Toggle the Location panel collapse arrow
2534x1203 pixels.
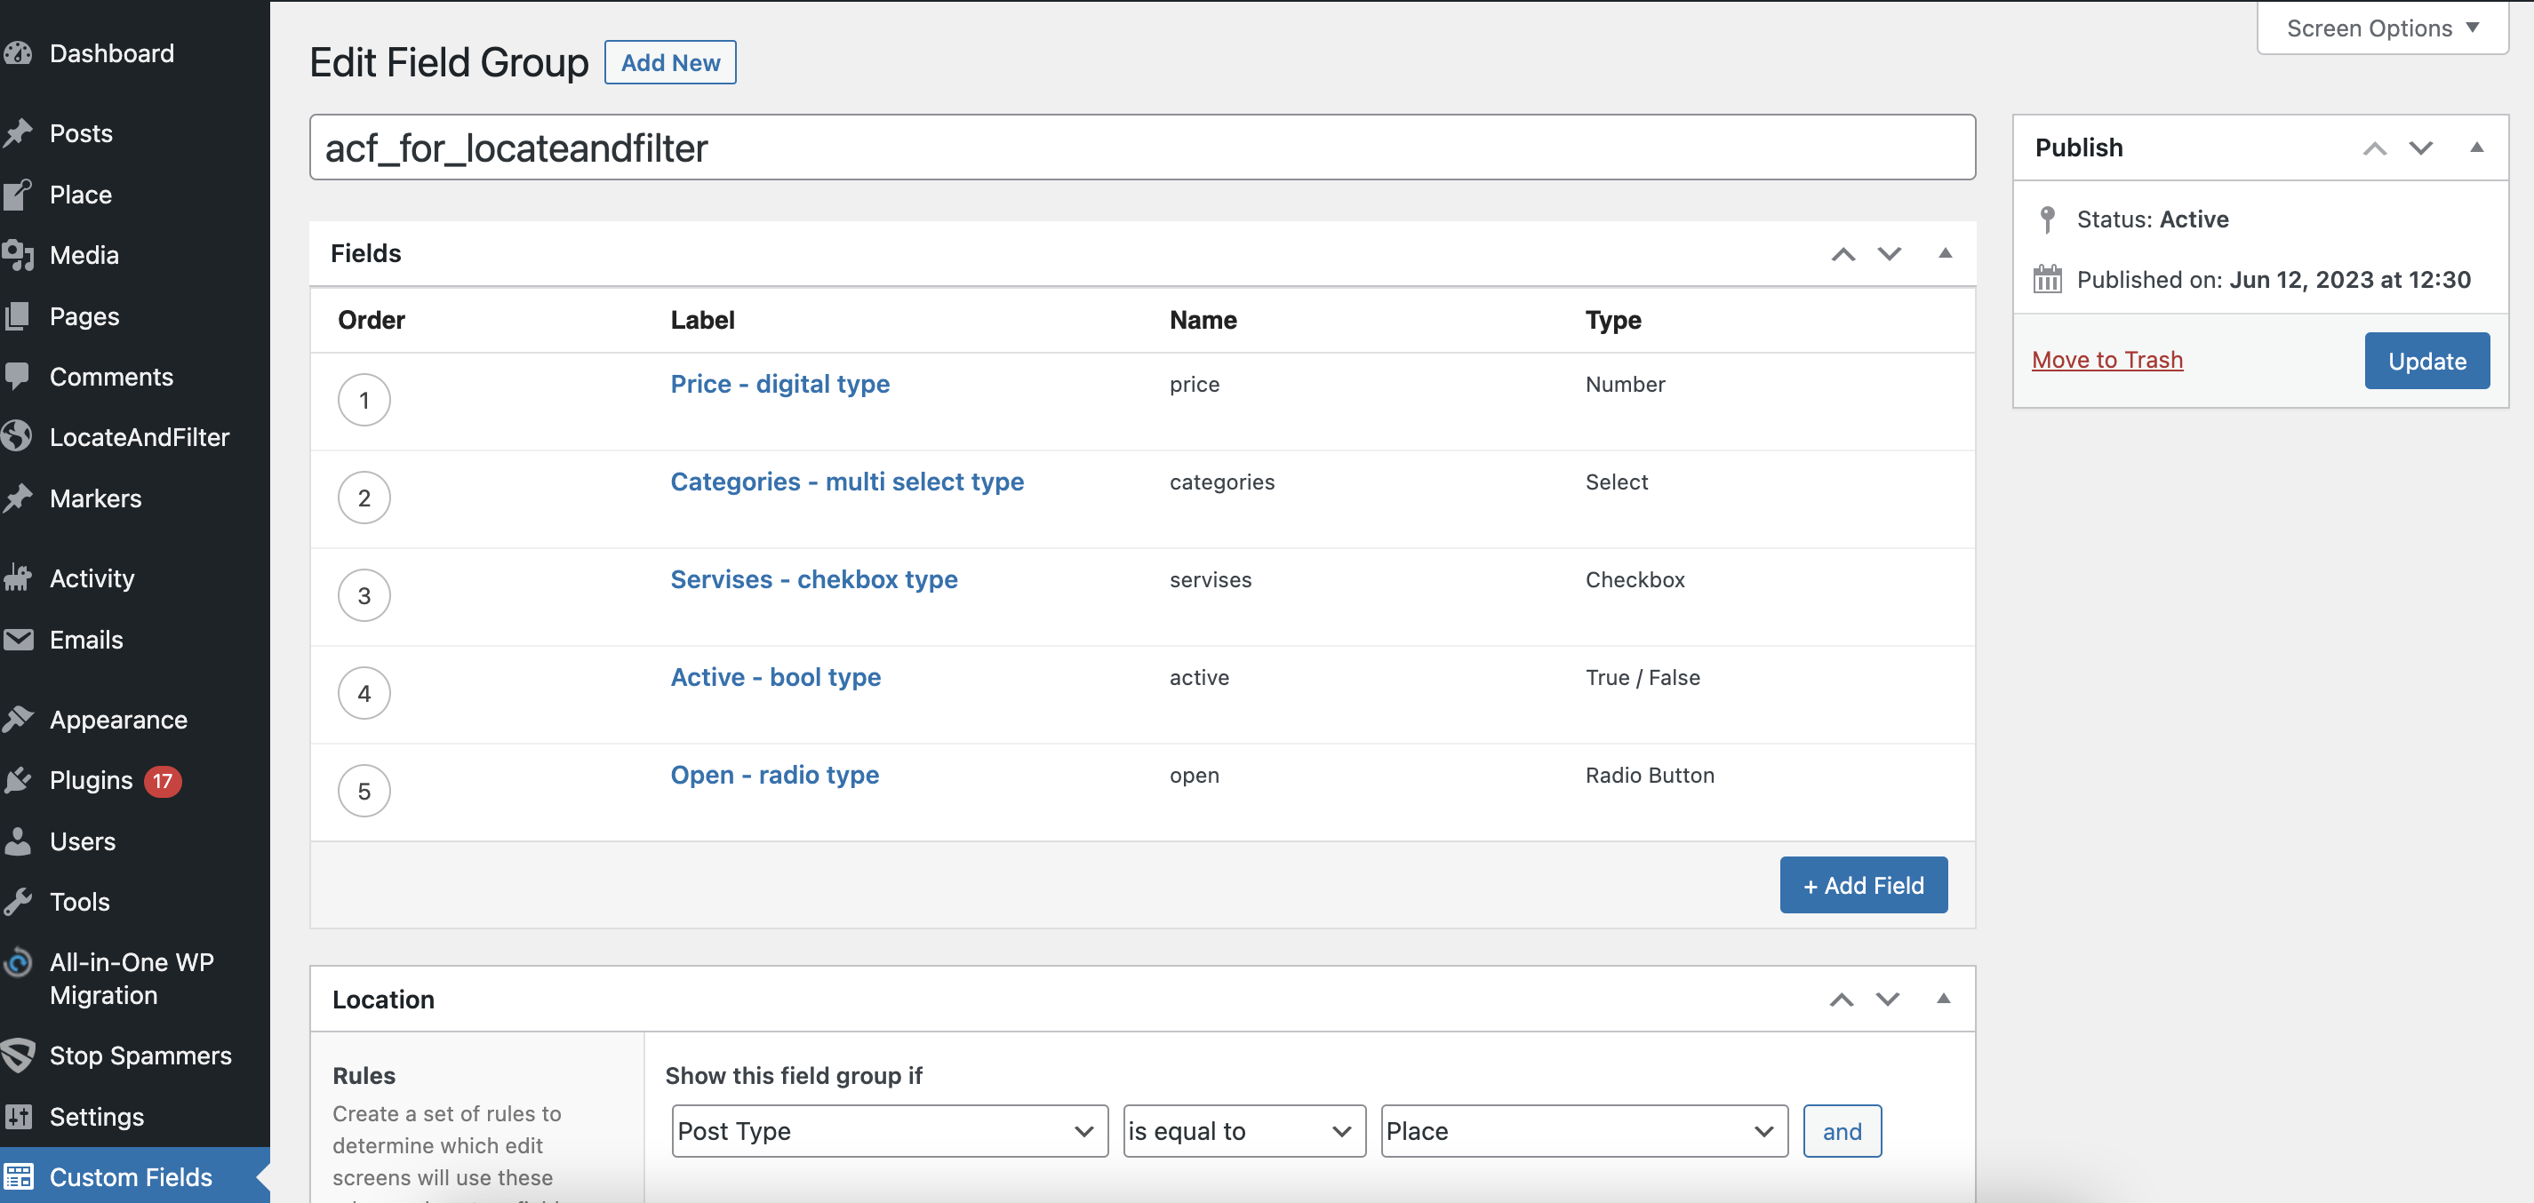[1942, 999]
